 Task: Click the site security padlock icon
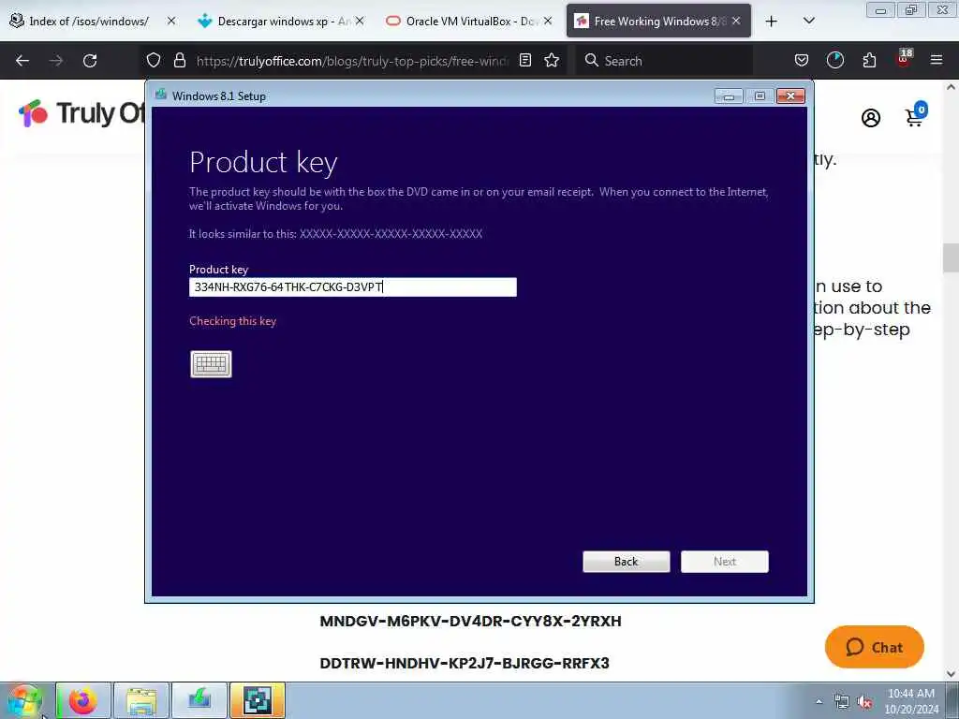coord(179,60)
